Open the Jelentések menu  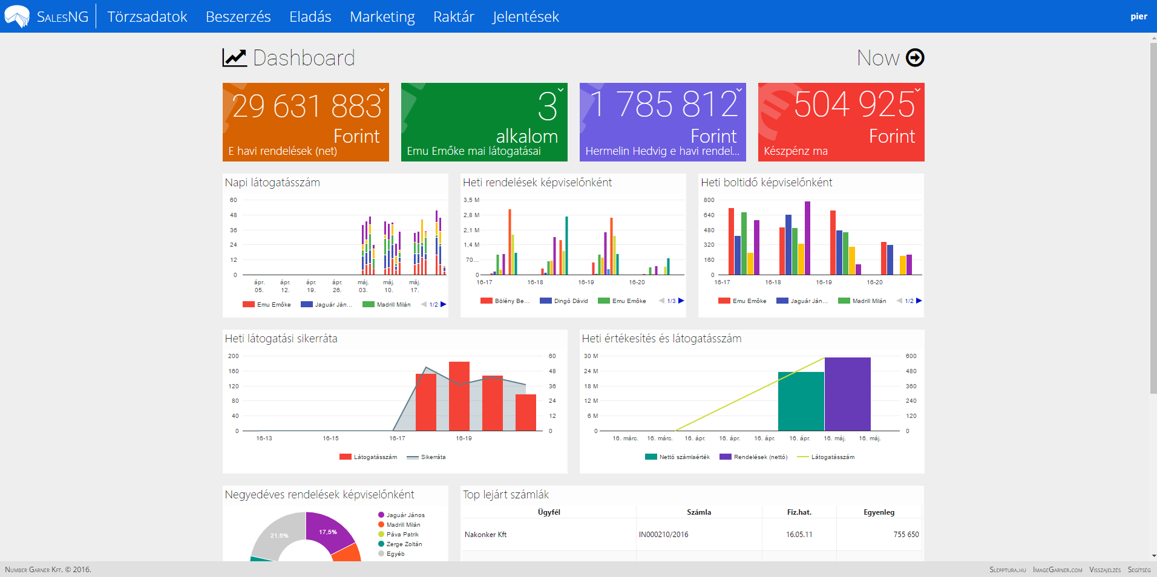pyautogui.click(x=526, y=17)
